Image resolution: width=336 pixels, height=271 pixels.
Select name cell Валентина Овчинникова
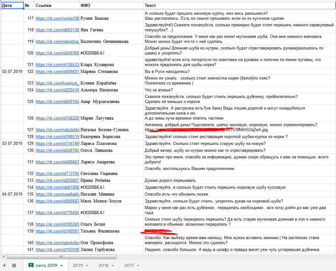coord(112,39)
